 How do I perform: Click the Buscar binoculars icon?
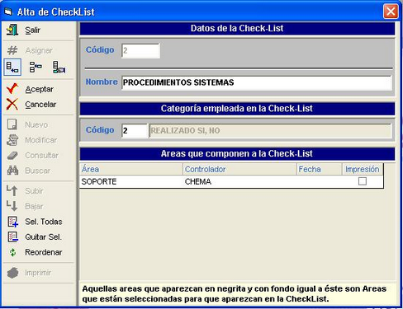[12, 171]
